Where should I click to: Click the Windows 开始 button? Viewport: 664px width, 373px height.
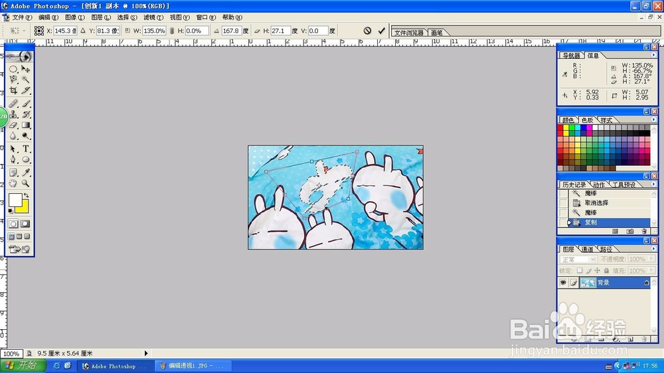click(22, 366)
